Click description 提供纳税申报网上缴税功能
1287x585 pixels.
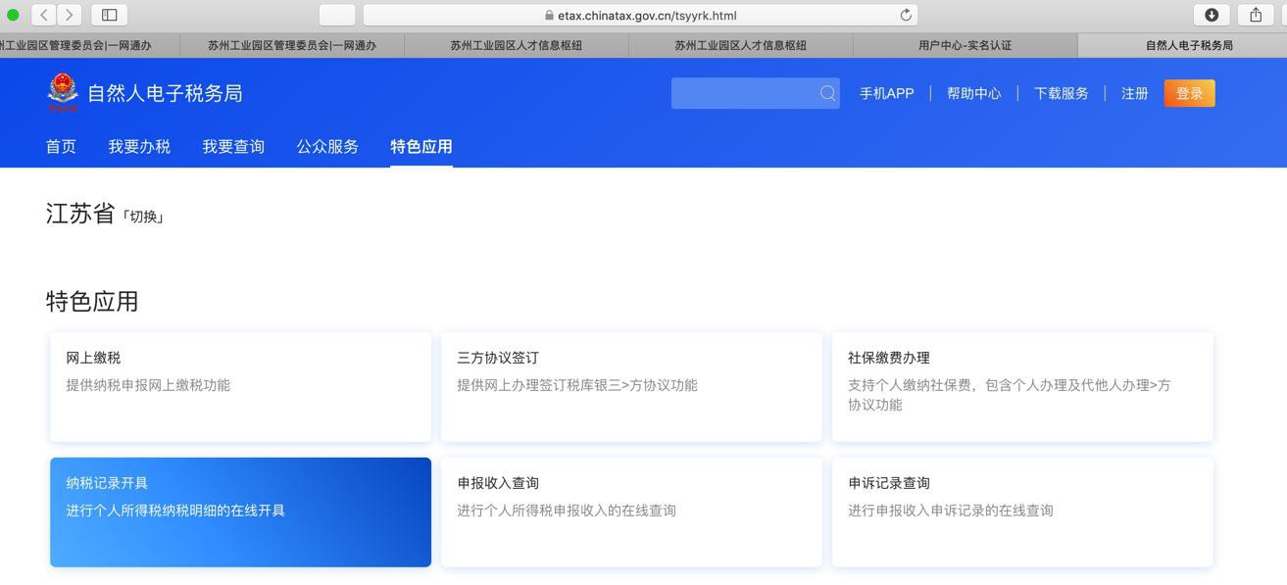click(x=148, y=385)
